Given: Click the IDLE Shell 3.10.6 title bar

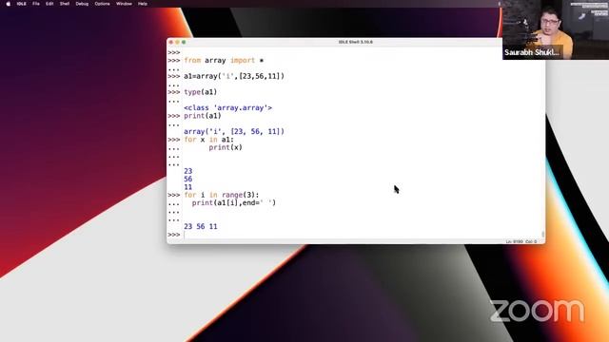Looking at the screenshot, I should (355, 42).
